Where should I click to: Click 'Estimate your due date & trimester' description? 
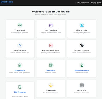point(51,53)
